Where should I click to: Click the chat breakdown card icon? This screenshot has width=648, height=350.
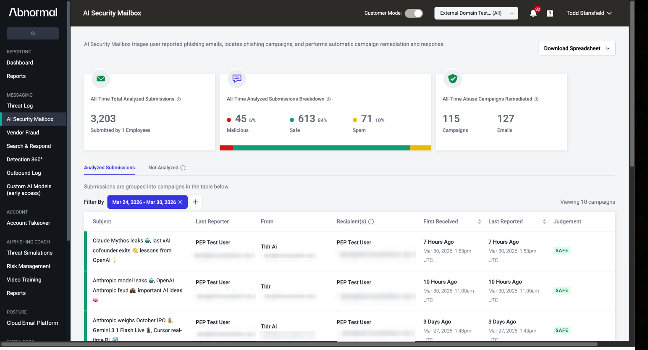[x=237, y=79]
